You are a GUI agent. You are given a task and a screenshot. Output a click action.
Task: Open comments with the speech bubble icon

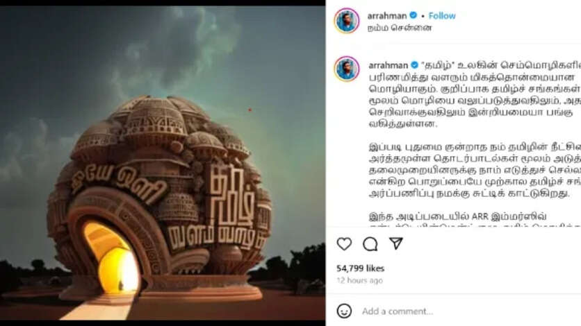[370, 244]
